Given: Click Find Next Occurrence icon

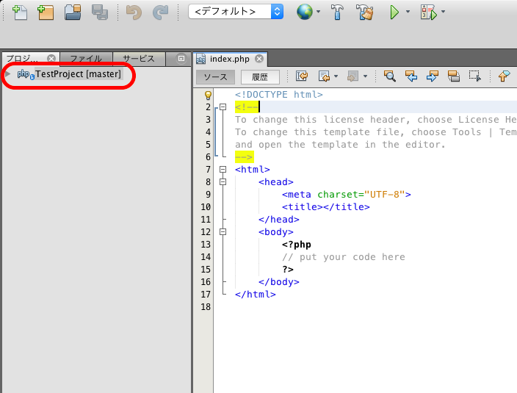Looking at the screenshot, I should click(433, 76).
